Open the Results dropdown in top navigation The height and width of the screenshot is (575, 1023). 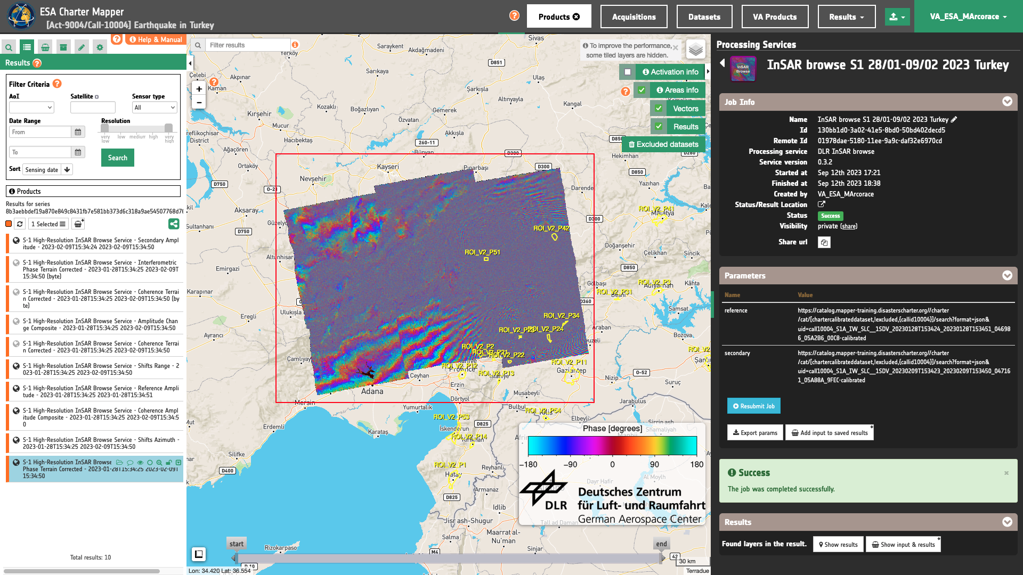click(847, 17)
